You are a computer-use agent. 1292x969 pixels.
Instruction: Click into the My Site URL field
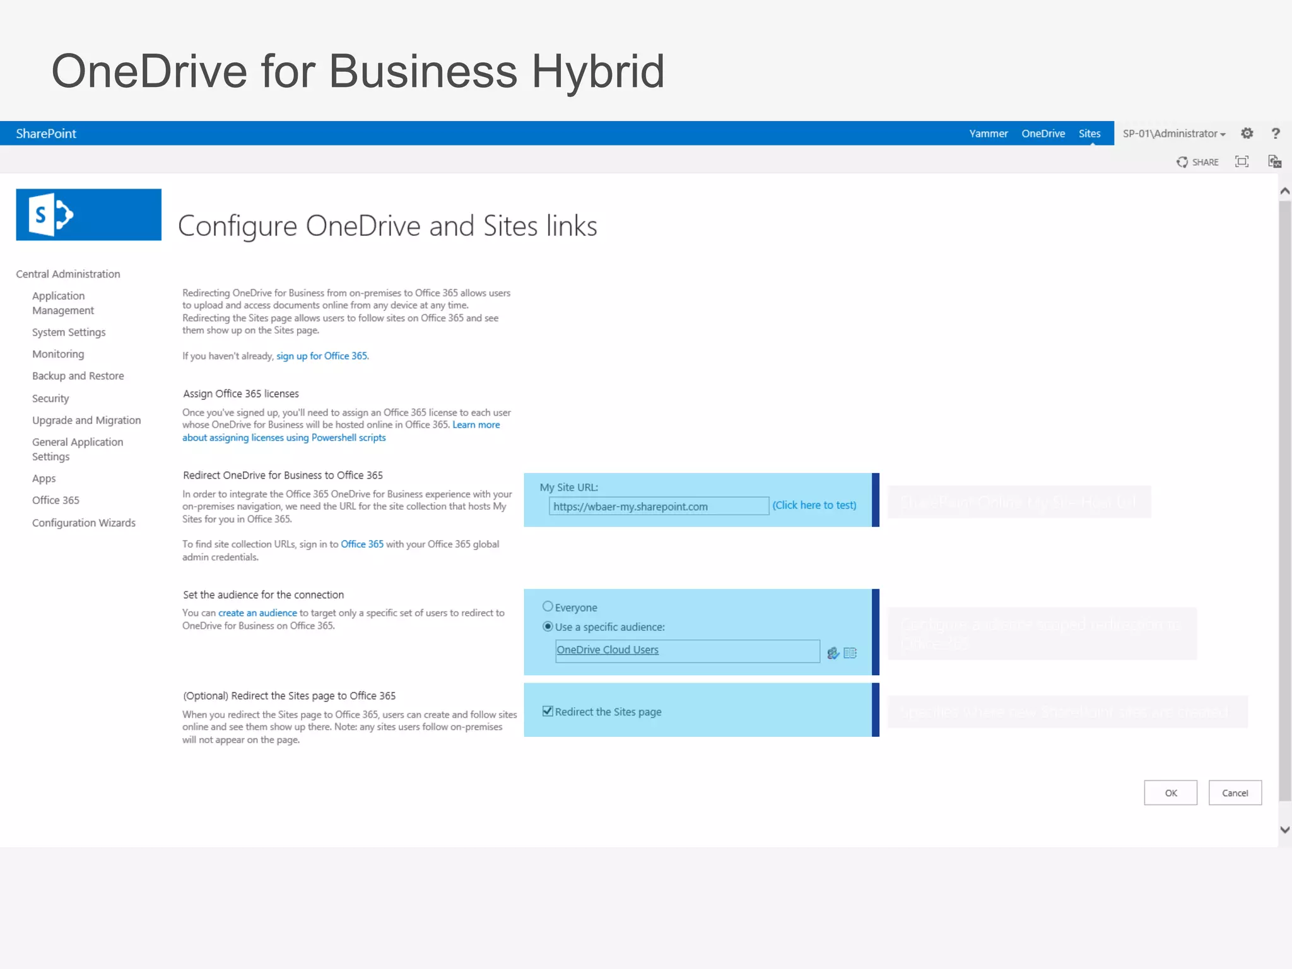(659, 506)
